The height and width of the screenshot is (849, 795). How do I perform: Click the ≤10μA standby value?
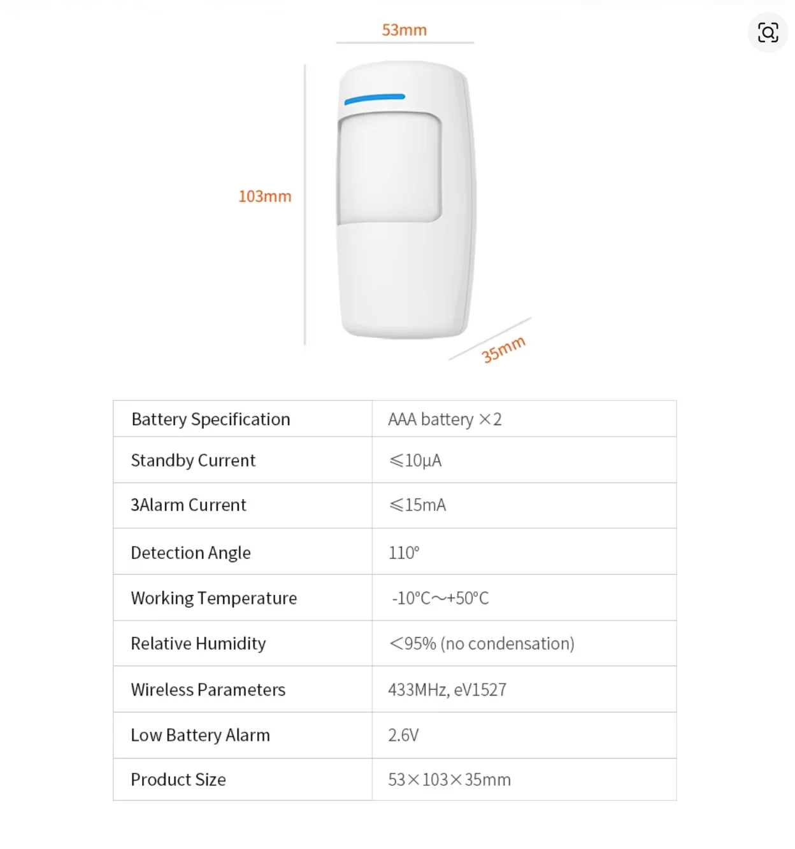tap(415, 460)
